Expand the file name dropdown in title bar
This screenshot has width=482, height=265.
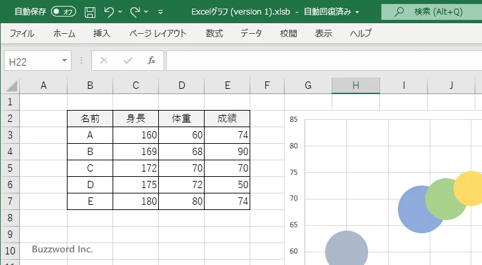[x=358, y=13]
